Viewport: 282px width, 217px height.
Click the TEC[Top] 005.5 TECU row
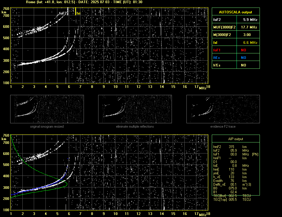pyautogui.click(x=232, y=200)
